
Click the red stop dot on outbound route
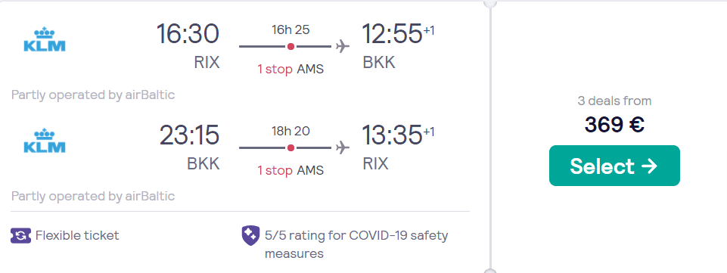pyautogui.click(x=290, y=46)
